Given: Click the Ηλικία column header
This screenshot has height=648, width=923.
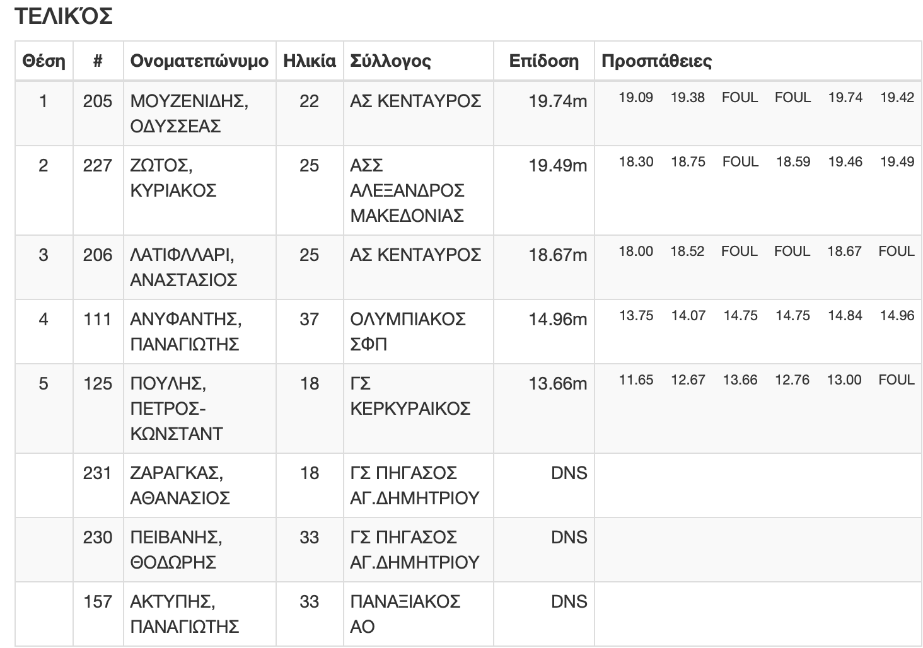Looking at the screenshot, I should 309,61.
